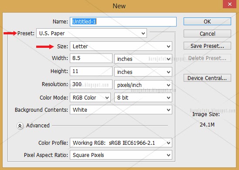Click the Advanced label text
This screenshot has width=239, height=170.
pos(38,126)
